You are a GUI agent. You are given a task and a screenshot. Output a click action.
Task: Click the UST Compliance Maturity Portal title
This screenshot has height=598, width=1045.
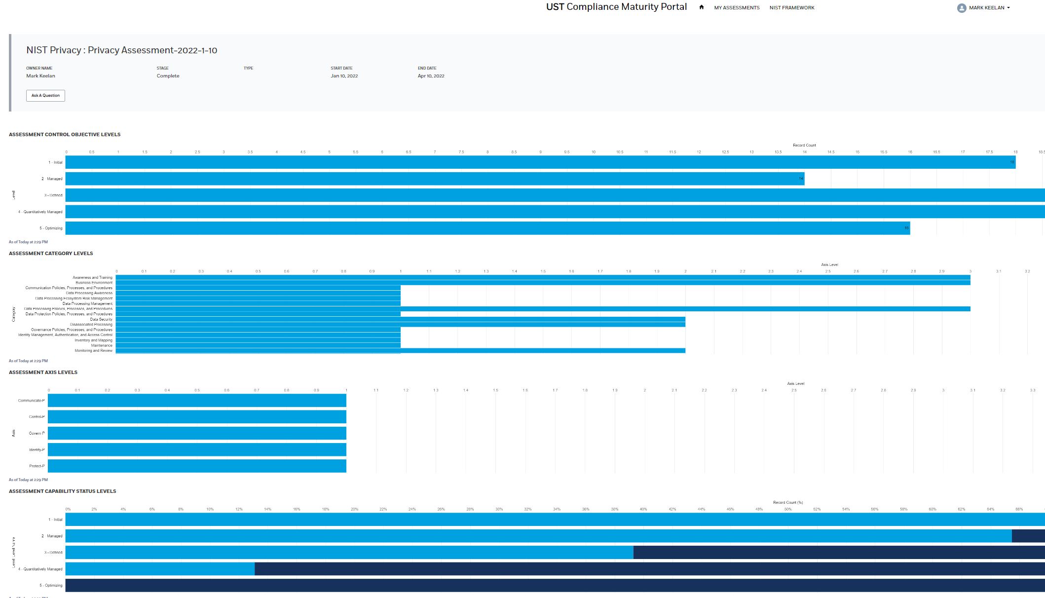click(x=616, y=7)
